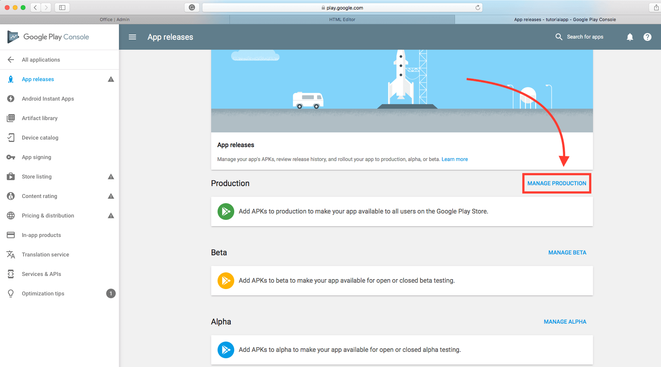Click the yellow Beta play icon
The width and height of the screenshot is (661, 367).
coord(226,281)
